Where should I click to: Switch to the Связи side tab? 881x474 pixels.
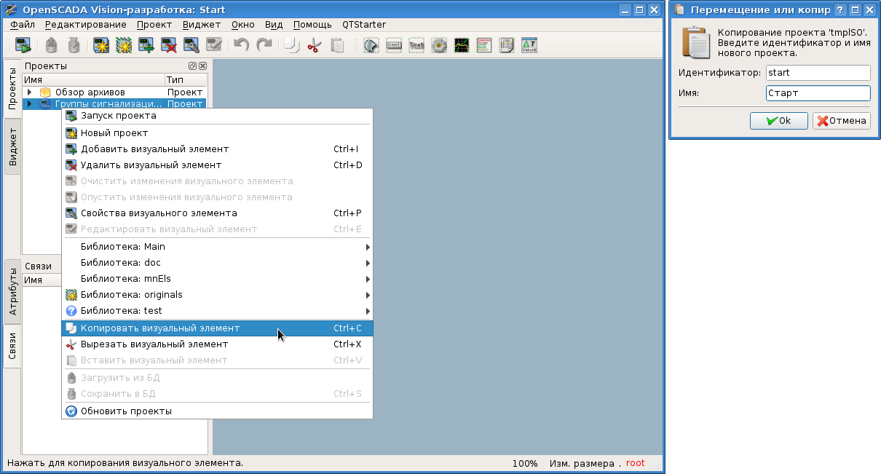tap(12, 347)
